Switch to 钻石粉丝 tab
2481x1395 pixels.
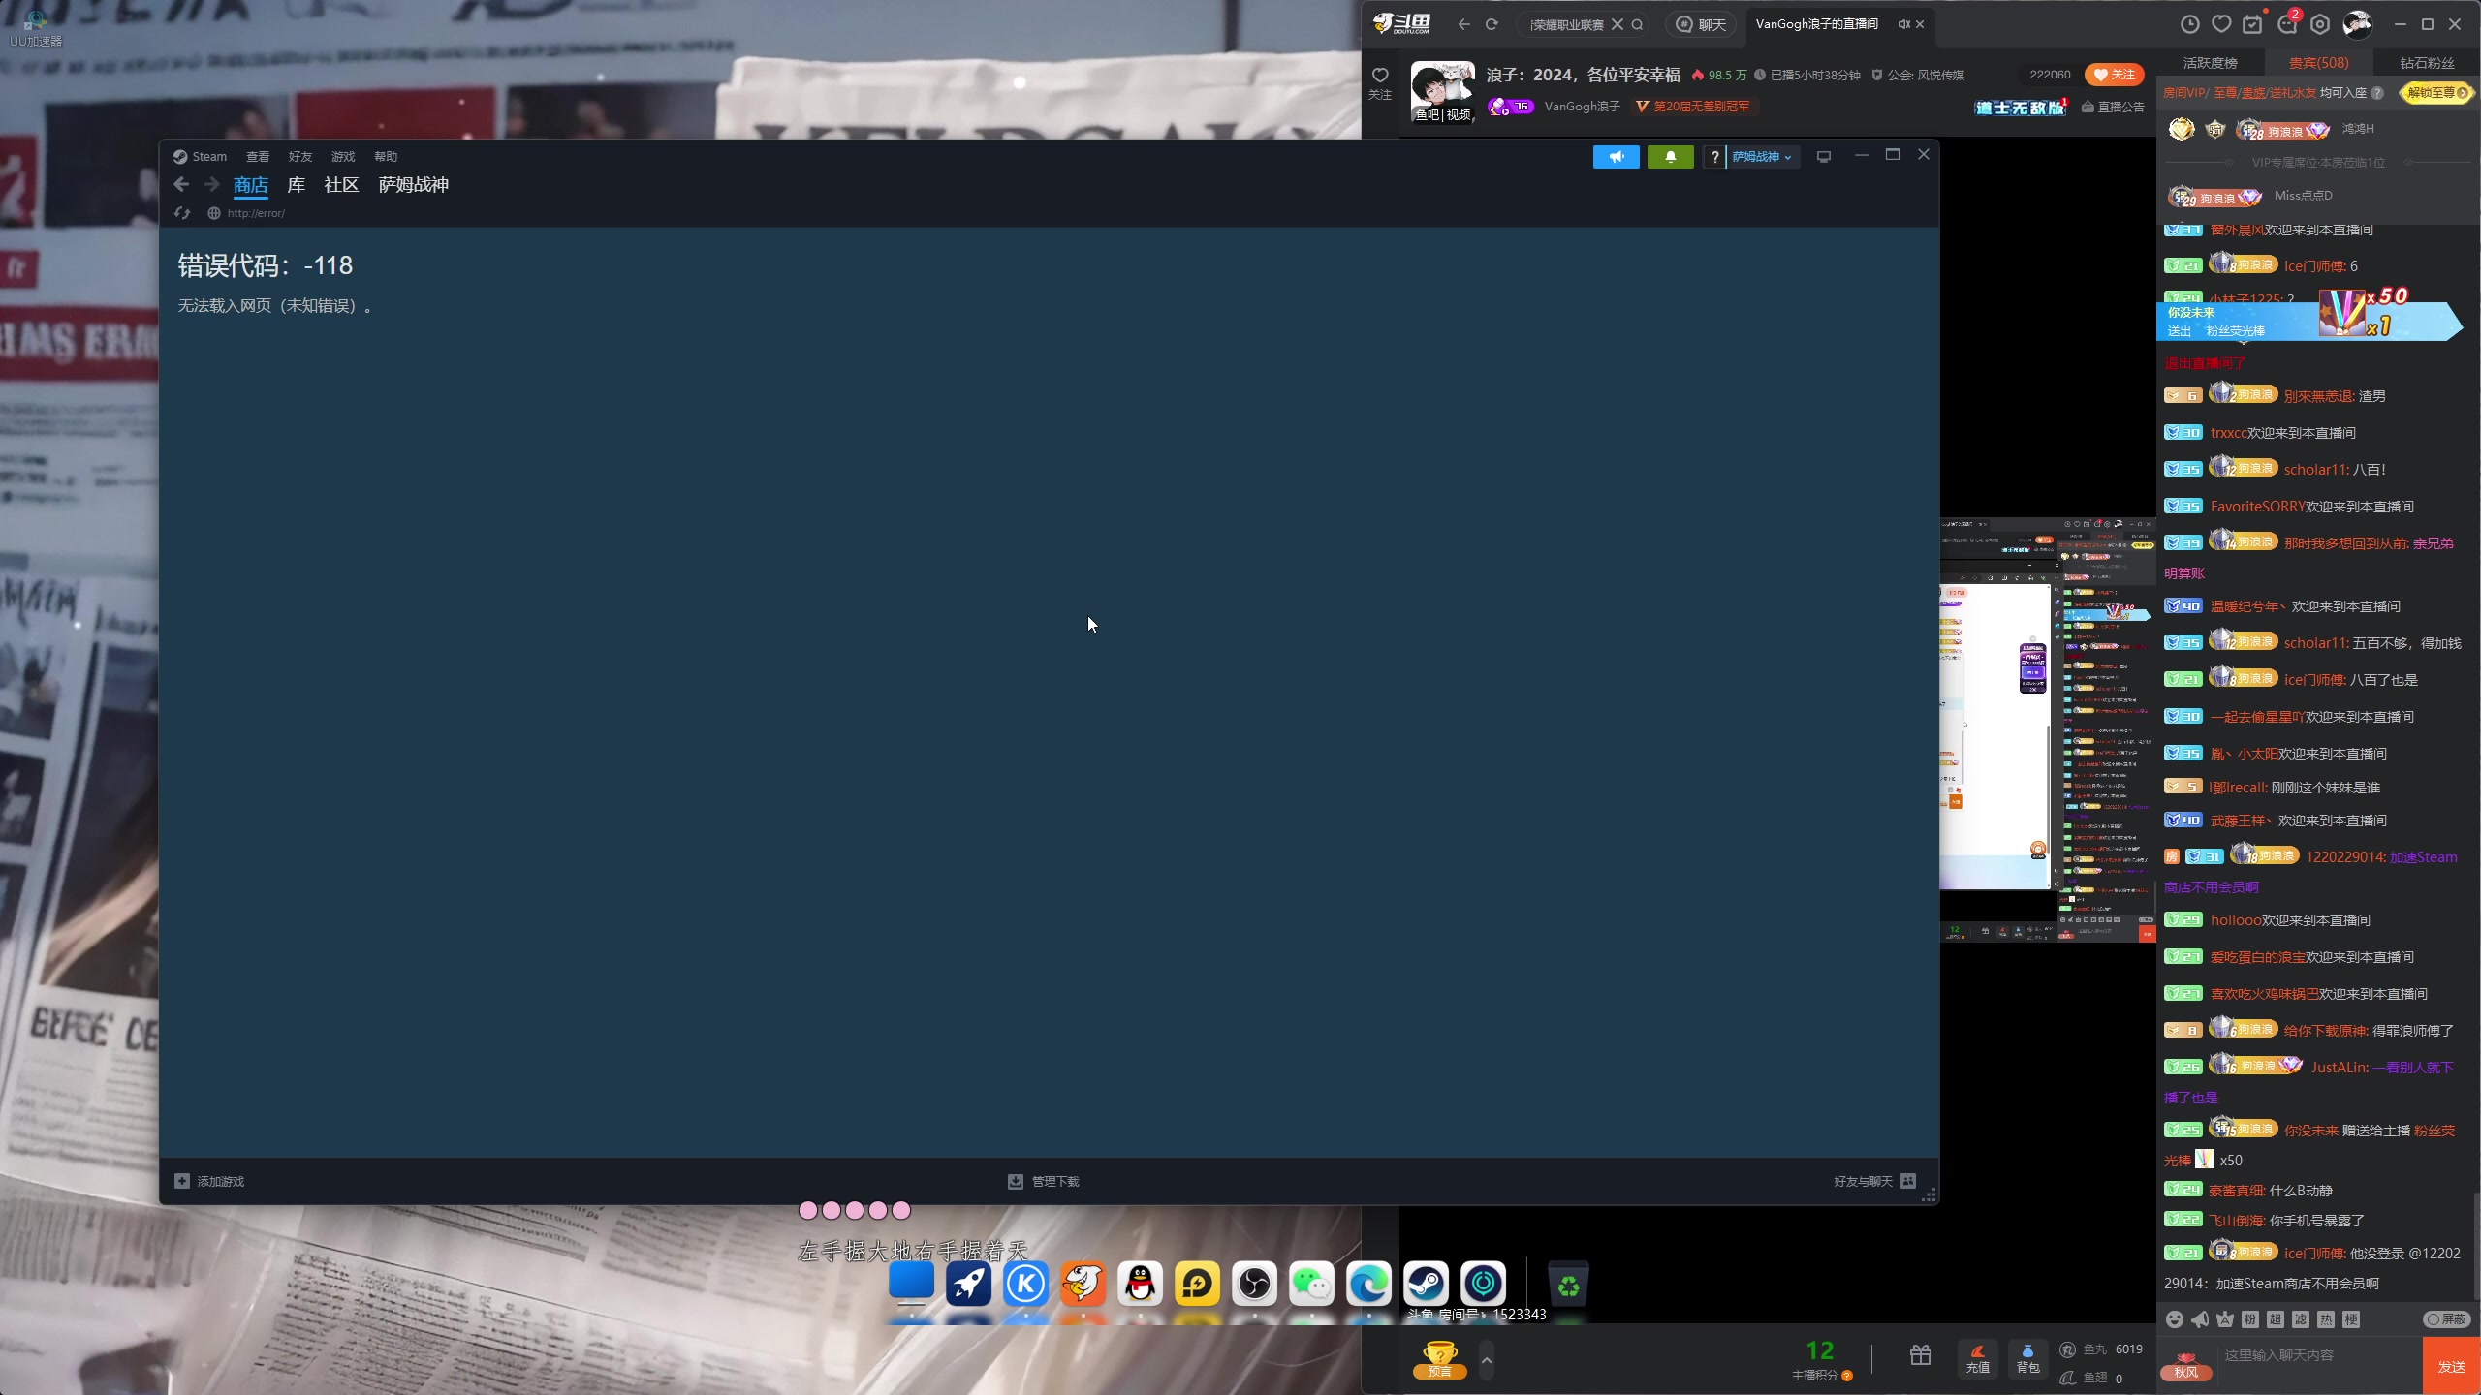coord(2427,63)
